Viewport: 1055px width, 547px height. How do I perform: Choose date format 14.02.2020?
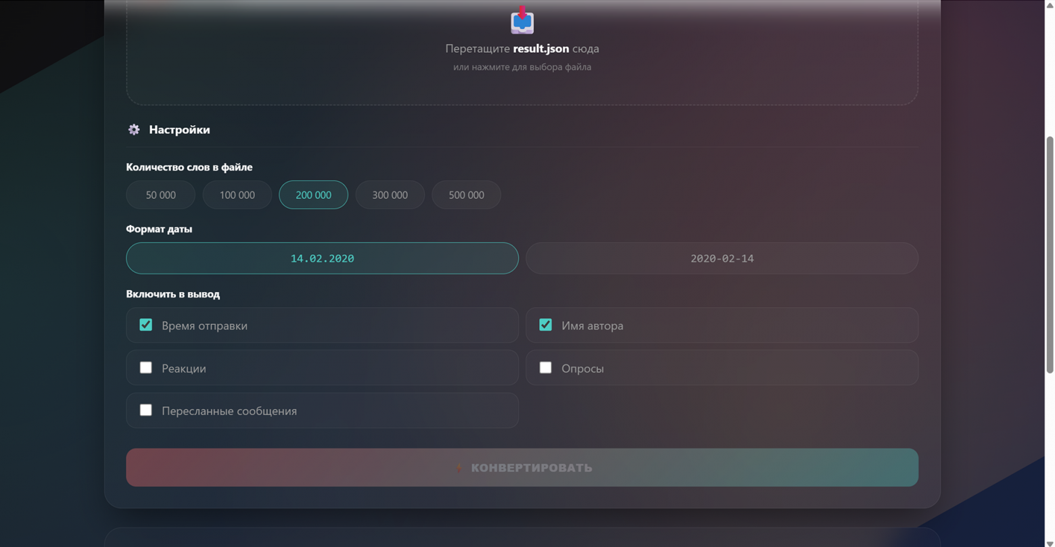click(x=323, y=258)
